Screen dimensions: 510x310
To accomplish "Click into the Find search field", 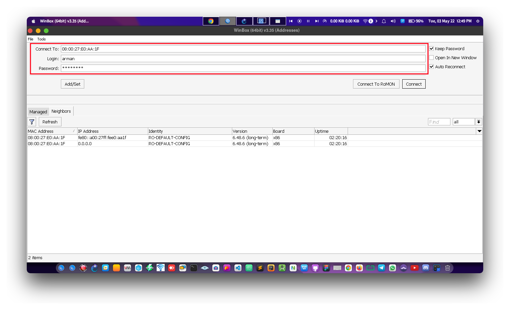I will point(439,122).
